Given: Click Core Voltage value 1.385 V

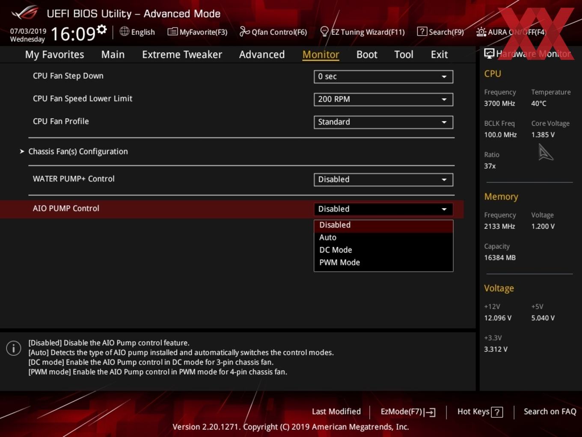Looking at the screenshot, I should pos(543,135).
